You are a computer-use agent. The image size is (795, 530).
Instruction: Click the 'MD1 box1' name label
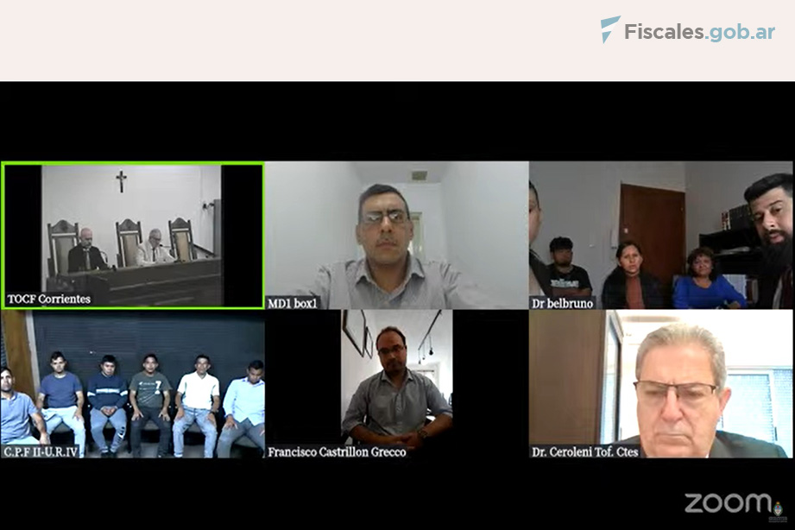(293, 303)
